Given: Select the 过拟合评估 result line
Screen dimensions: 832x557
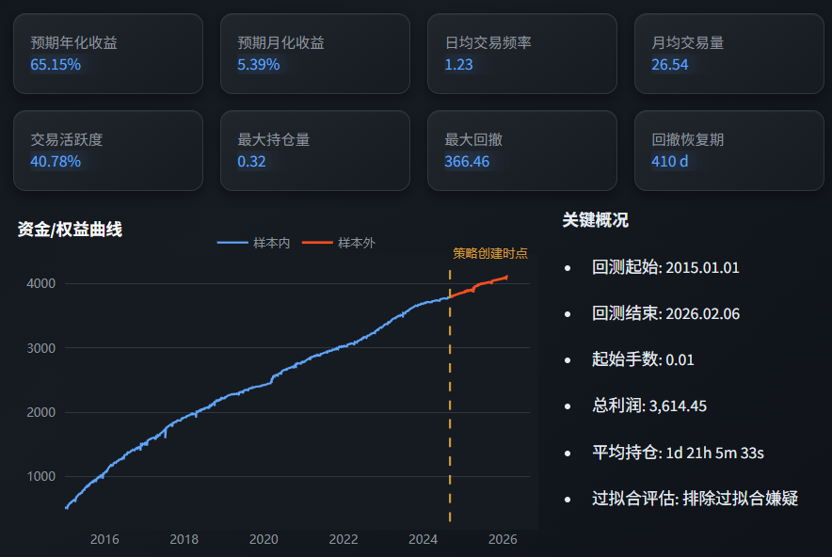Looking at the screenshot, I should [x=695, y=499].
